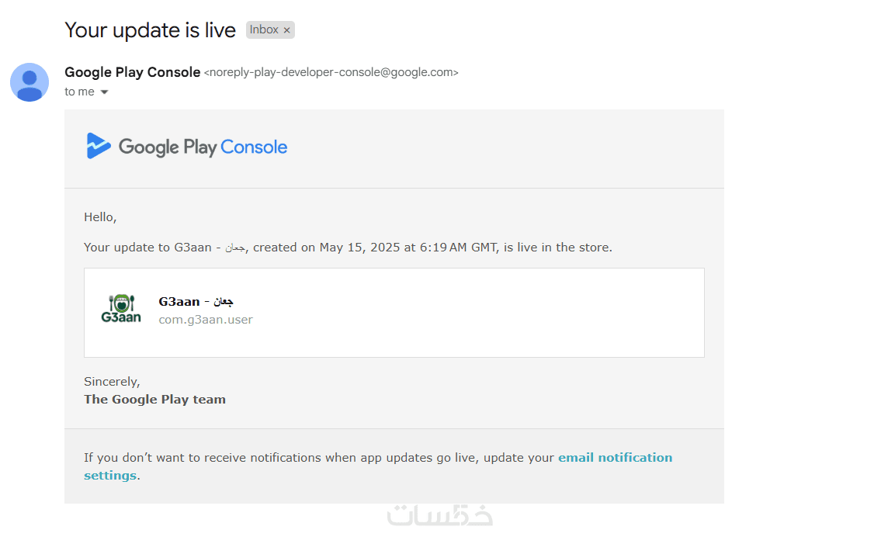Click the G3aan - جعان app title
This screenshot has width=881, height=537.
click(196, 302)
